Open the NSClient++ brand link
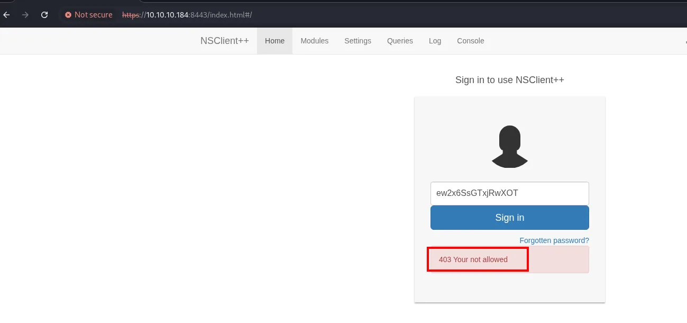This screenshot has height=323, width=687. click(225, 41)
